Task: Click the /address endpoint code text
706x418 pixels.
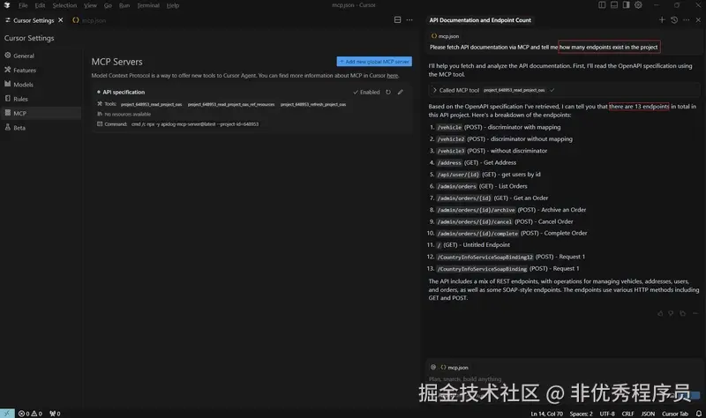Action: [x=449, y=163]
